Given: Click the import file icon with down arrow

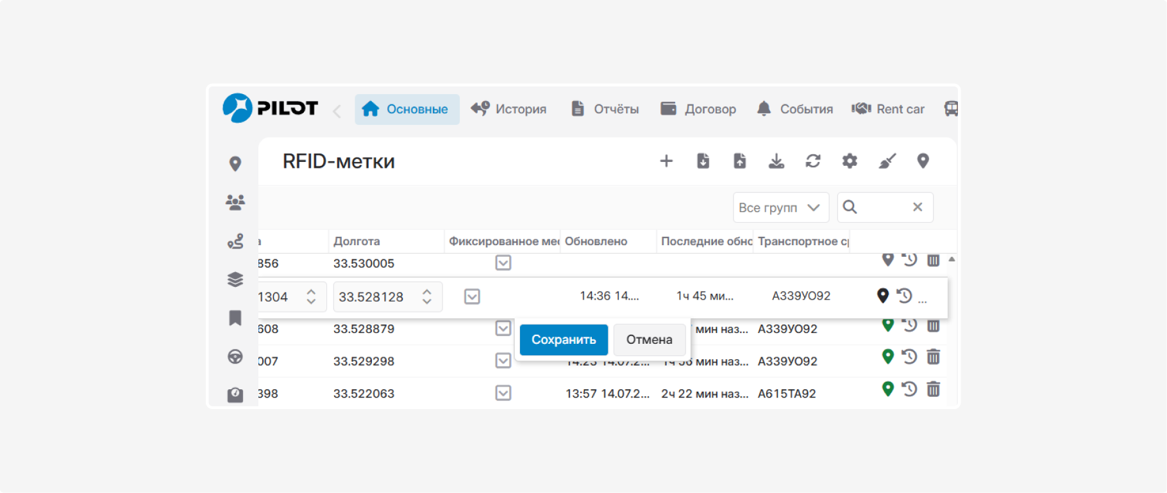Looking at the screenshot, I should (703, 161).
